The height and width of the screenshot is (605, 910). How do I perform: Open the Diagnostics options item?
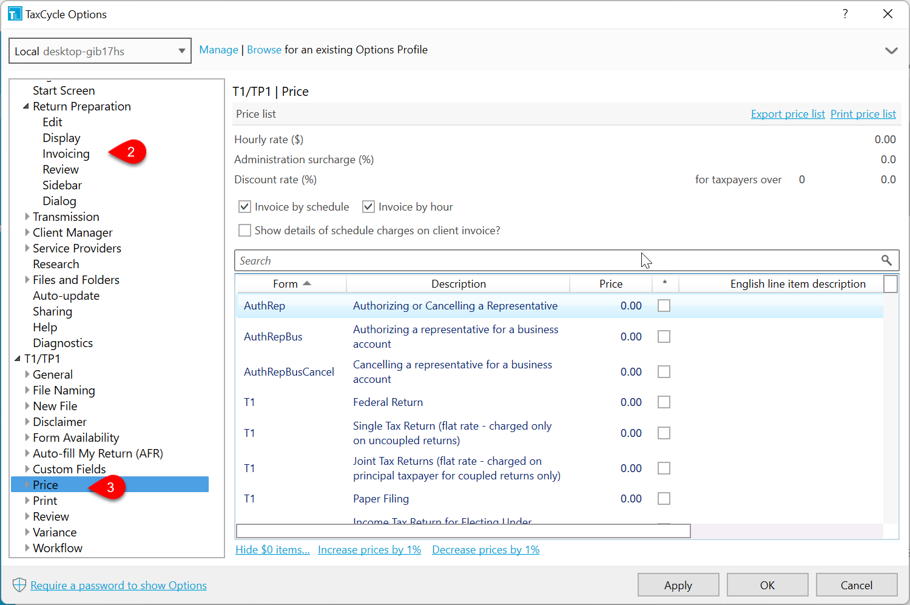pyautogui.click(x=63, y=343)
